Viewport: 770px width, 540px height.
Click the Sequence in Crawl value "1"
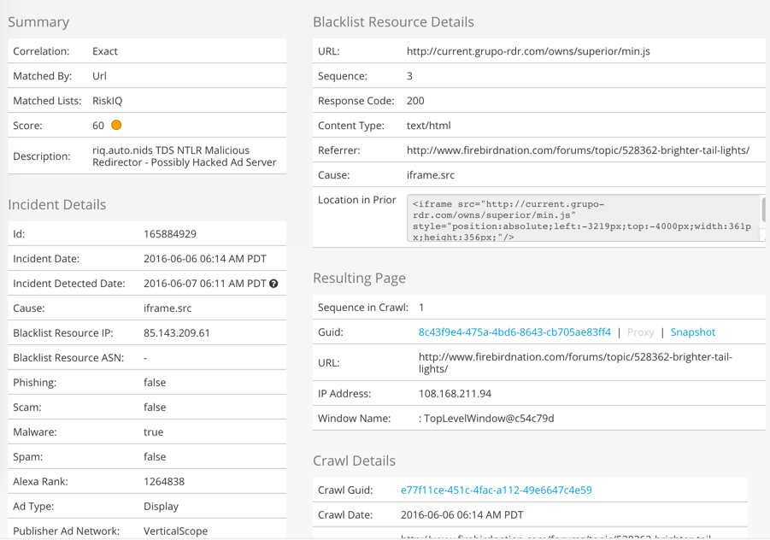(x=421, y=308)
